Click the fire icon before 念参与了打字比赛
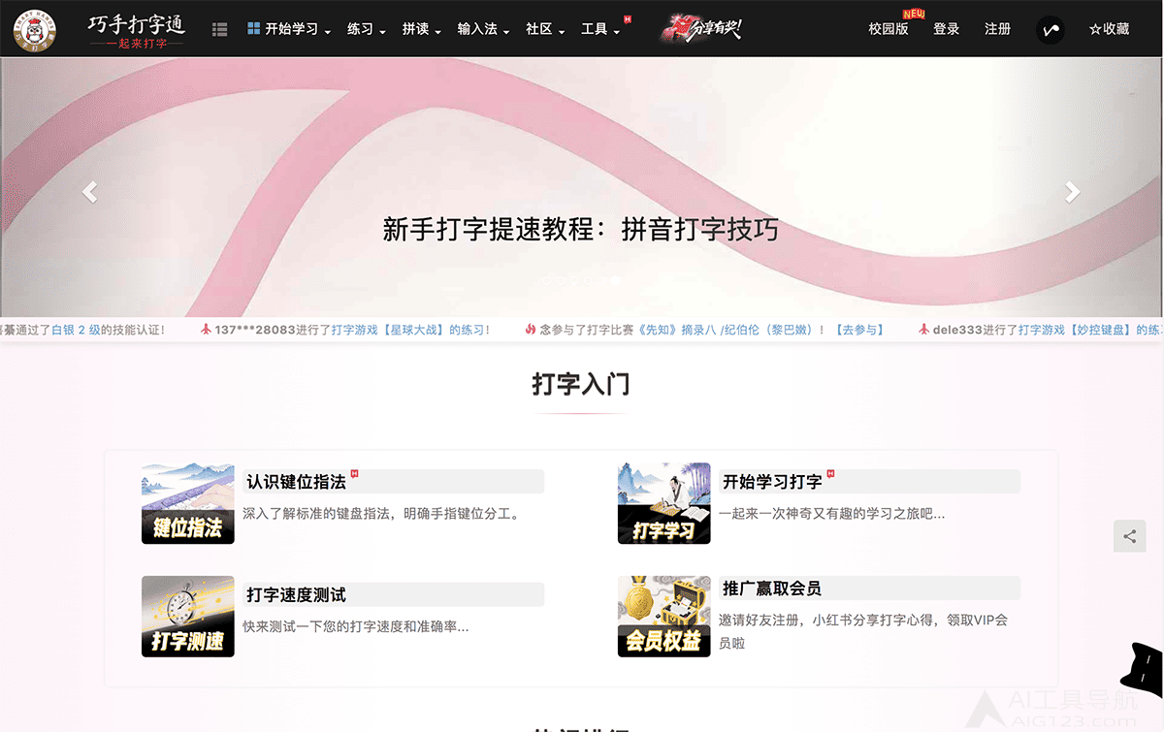The height and width of the screenshot is (732, 1164). [532, 330]
